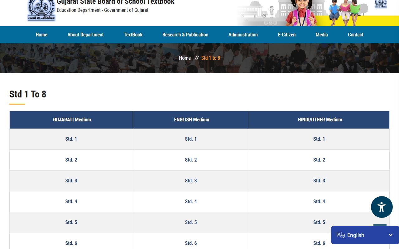This screenshot has width=399, height=249.
Task: Open the accessibility options round button
Action: 382,207
